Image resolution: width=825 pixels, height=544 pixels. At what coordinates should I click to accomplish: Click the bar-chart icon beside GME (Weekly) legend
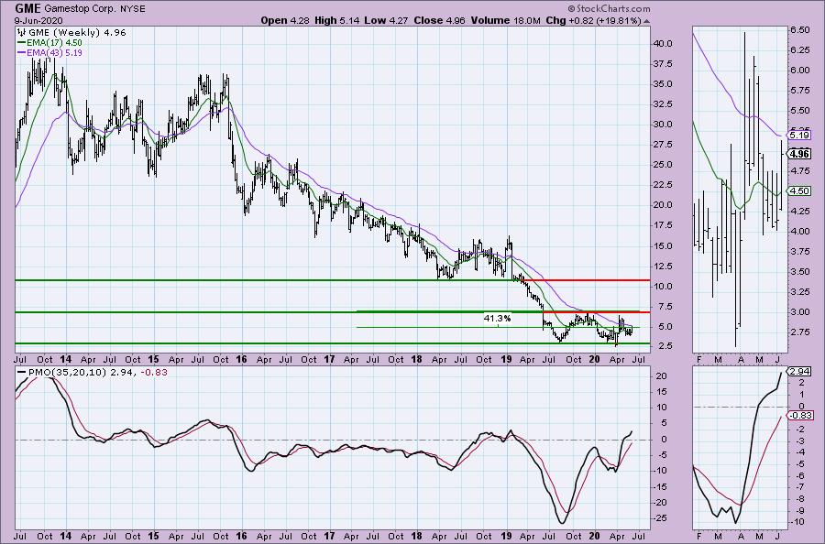click(x=22, y=33)
